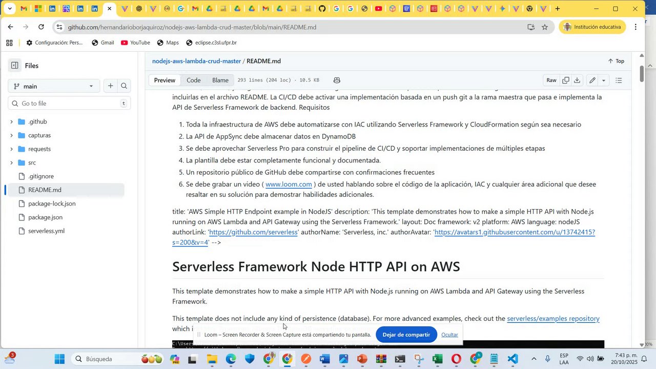This screenshot has height=369, width=656.
Task: Open the Institución educativa profile button
Action: point(592,27)
